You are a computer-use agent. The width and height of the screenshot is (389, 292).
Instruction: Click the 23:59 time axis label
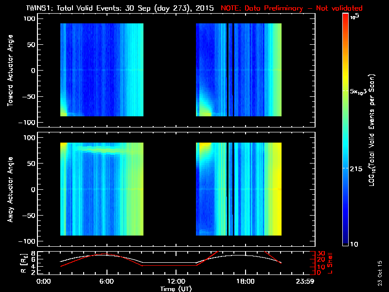[305, 281]
